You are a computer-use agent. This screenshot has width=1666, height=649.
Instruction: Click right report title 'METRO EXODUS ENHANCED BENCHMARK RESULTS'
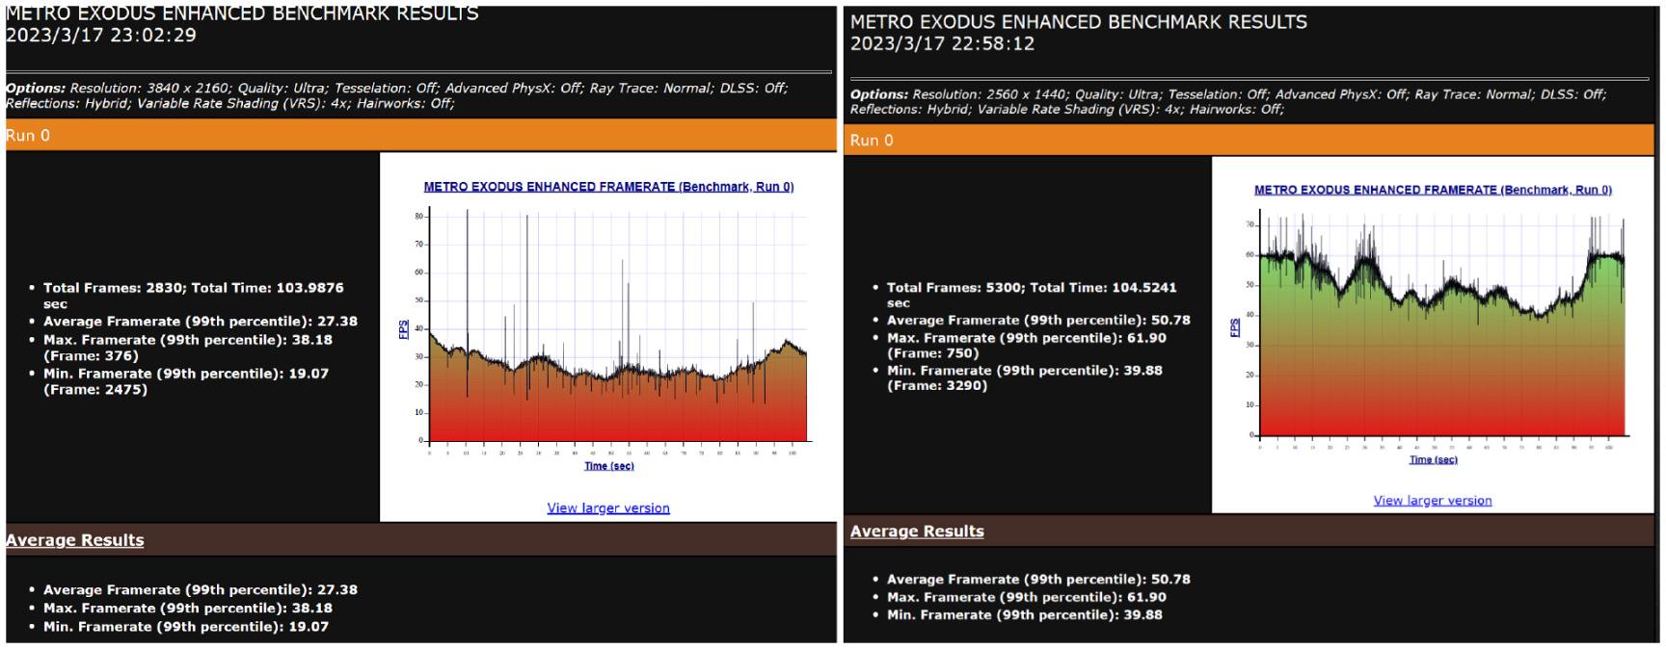pyautogui.click(x=1079, y=22)
